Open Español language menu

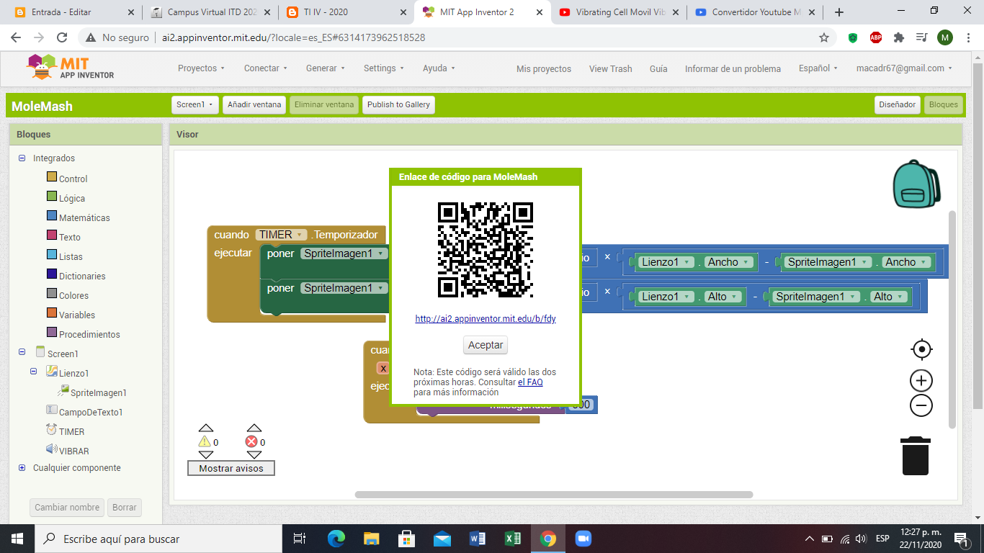click(x=818, y=68)
